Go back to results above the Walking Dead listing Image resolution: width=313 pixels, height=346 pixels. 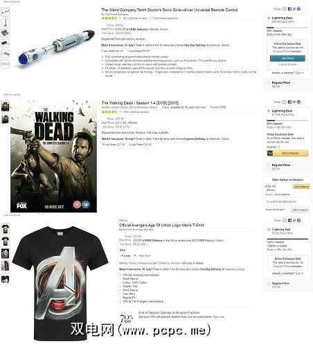[12, 95]
